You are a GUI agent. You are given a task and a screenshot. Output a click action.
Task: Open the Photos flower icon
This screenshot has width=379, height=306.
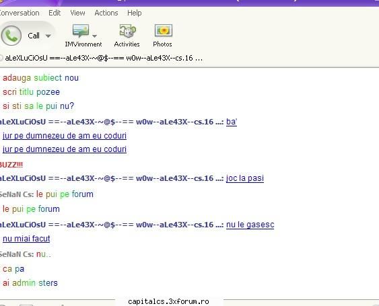tap(164, 31)
